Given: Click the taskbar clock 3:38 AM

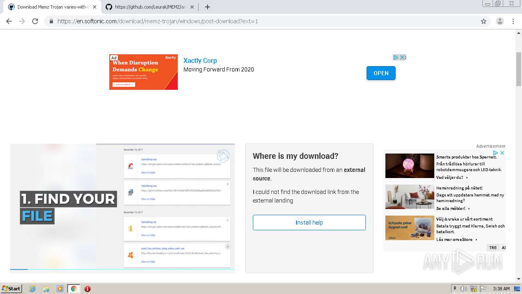Looking at the screenshot, I should pos(501,289).
